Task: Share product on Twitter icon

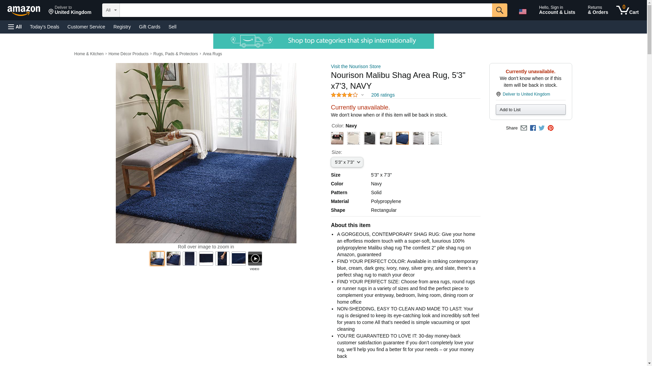Action: coord(542,128)
